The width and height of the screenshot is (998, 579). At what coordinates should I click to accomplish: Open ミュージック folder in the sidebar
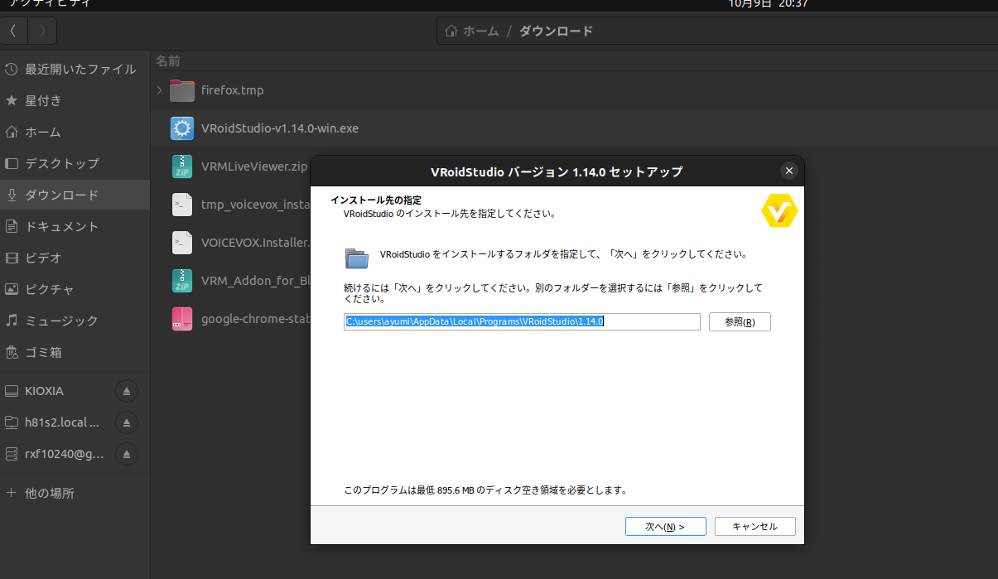coord(75,321)
